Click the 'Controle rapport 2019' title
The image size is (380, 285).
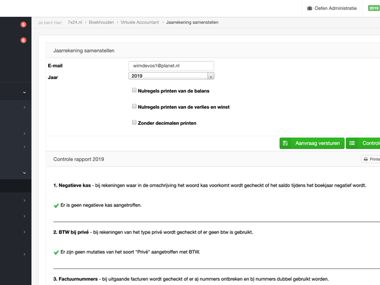(x=78, y=159)
